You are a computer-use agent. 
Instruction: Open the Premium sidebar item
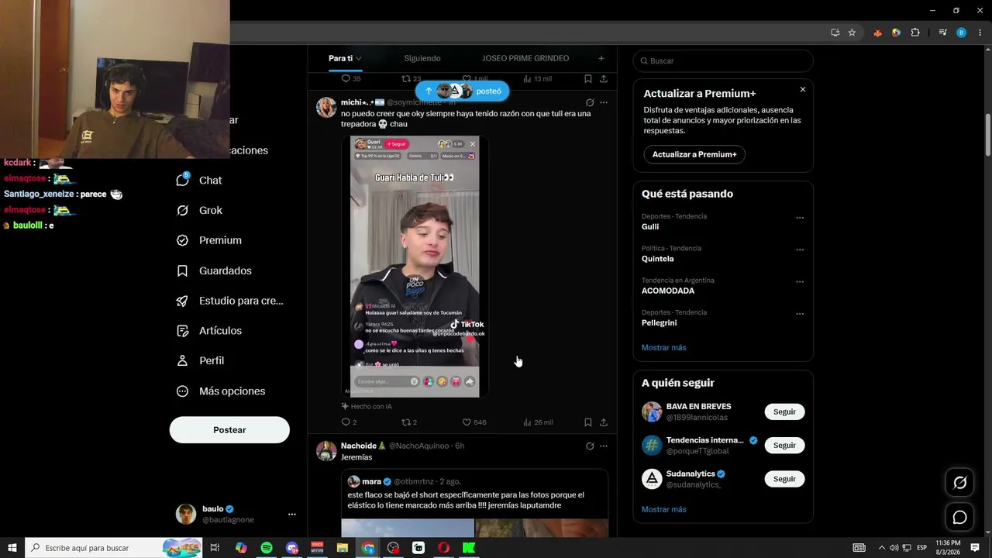point(209,240)
